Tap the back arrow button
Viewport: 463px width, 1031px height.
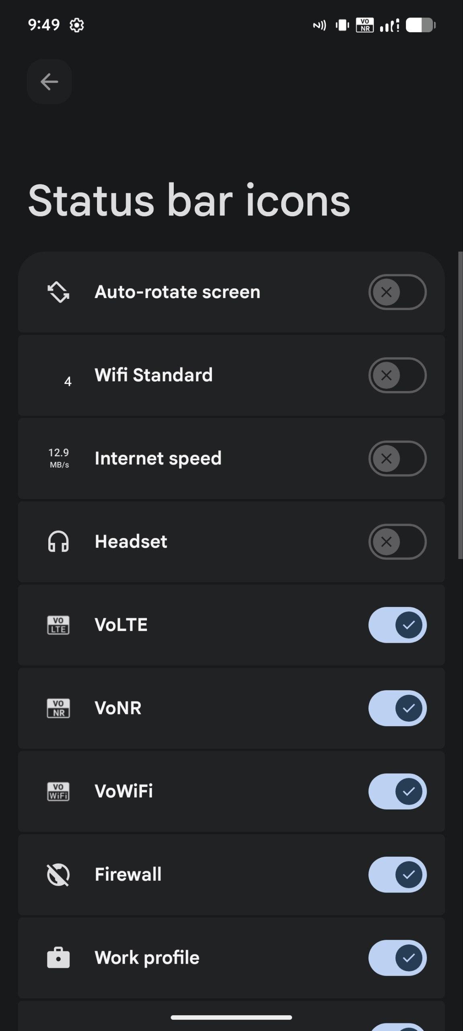pyautogui.click(x=49, y=82)
